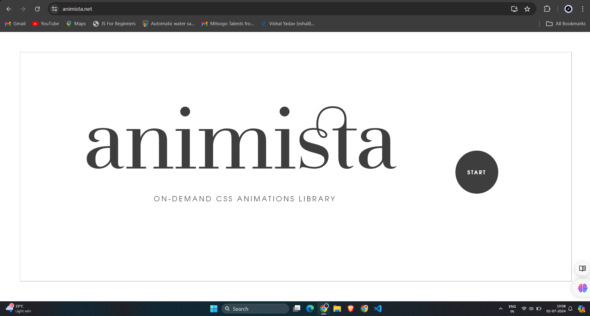
Task: Launch Brave browser from the taskbar
Action: (351, 309)
